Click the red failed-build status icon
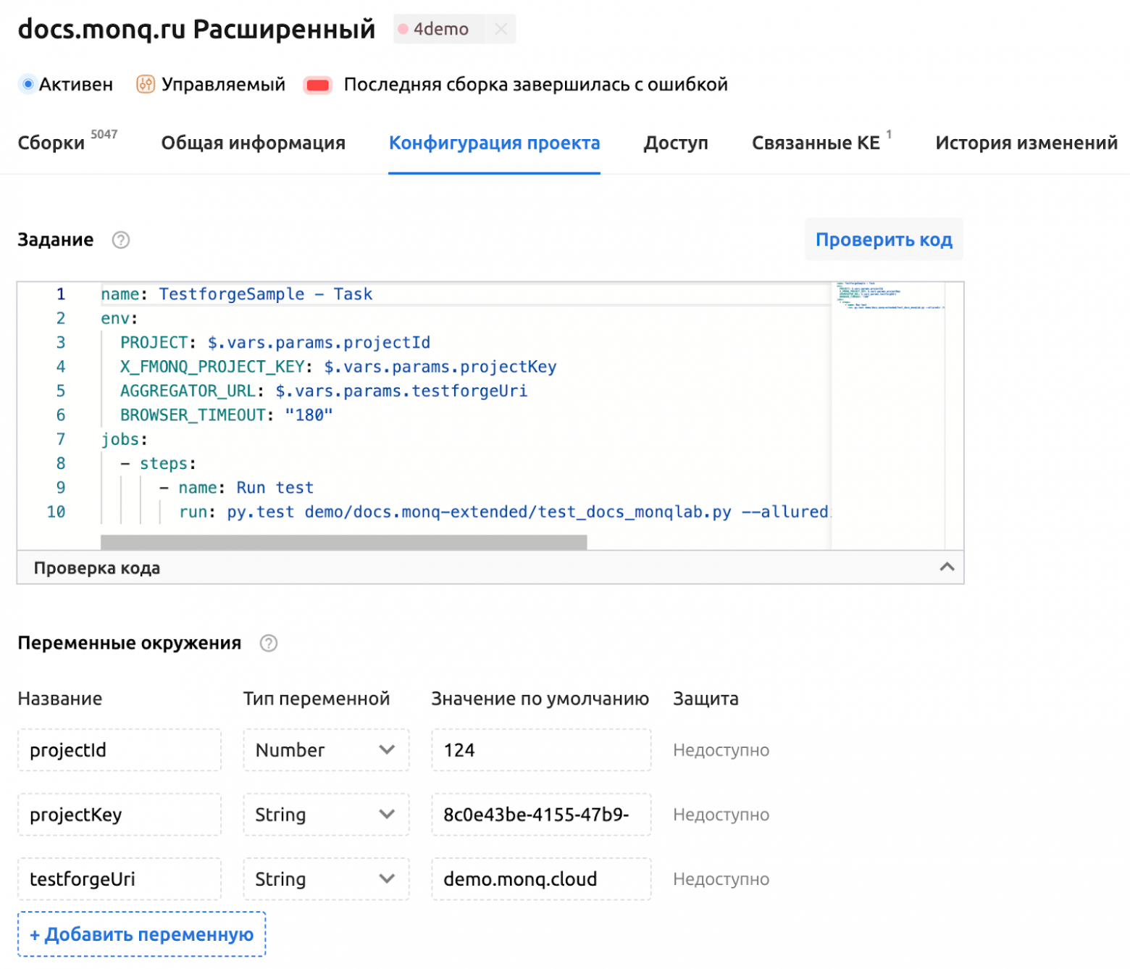 click(318, 86)
